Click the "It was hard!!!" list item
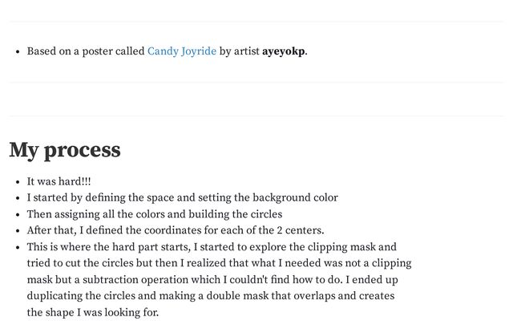The image size is (513, 321). click(59, 182)
